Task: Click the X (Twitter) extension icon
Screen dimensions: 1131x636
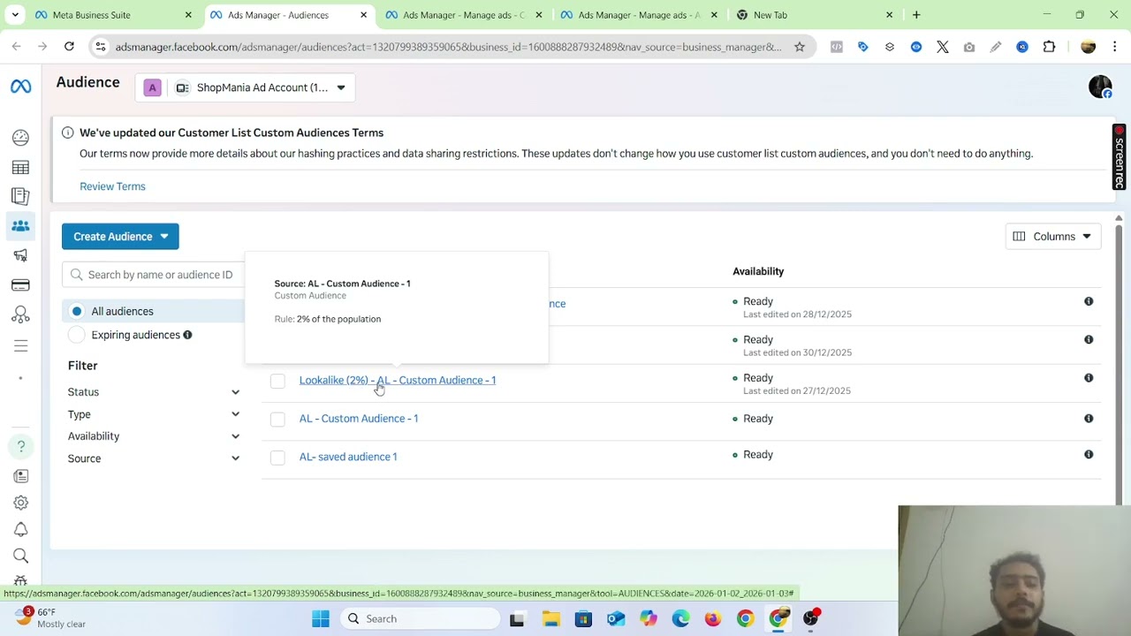Action: click(943, 47)
